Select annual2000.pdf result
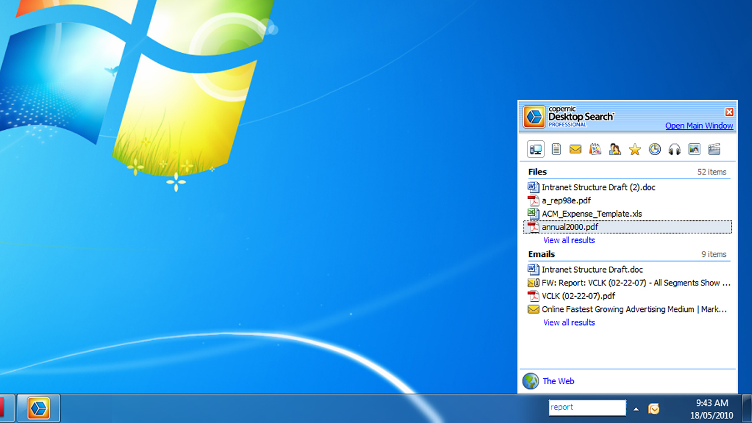This screenshot has width=752, height=423. [x=627, y=227]
